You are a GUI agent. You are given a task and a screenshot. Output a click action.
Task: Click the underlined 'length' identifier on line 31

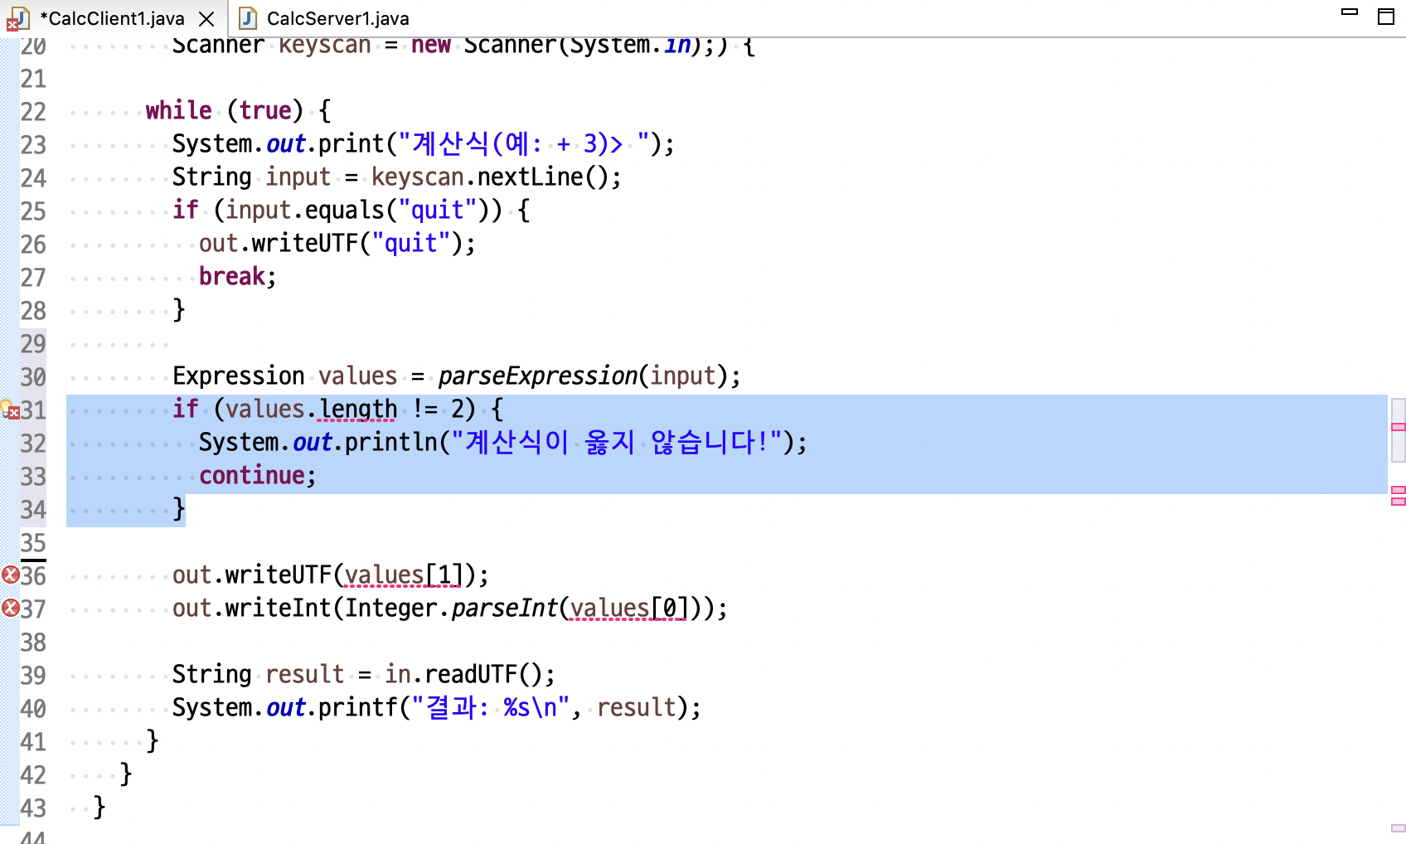pyautogui.click(x=358, y=409)
